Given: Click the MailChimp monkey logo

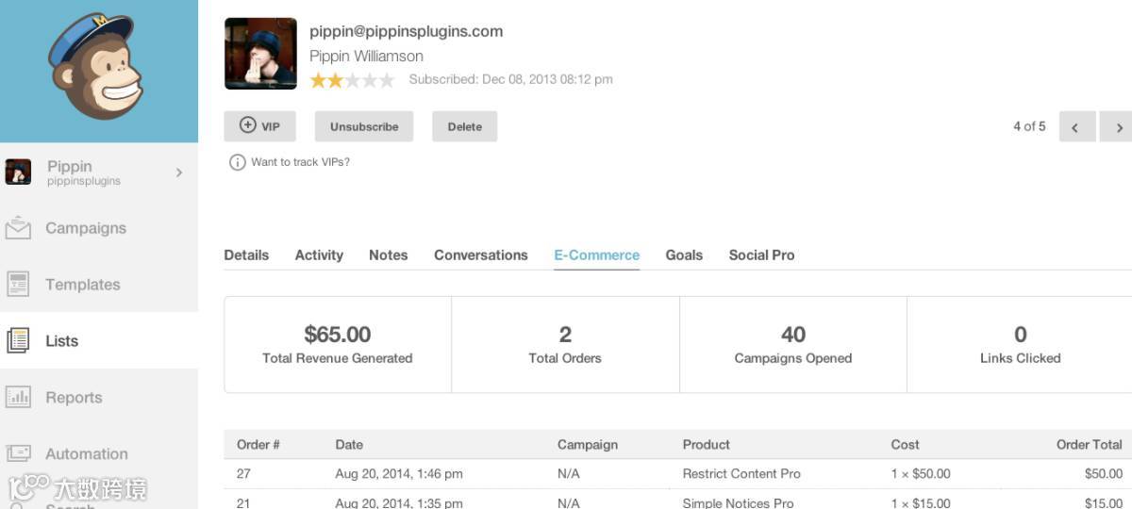Looking at the screenshot, I should (95, 66).
